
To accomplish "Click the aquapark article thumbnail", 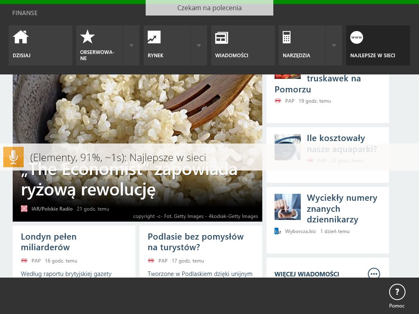I will (288, 147).
